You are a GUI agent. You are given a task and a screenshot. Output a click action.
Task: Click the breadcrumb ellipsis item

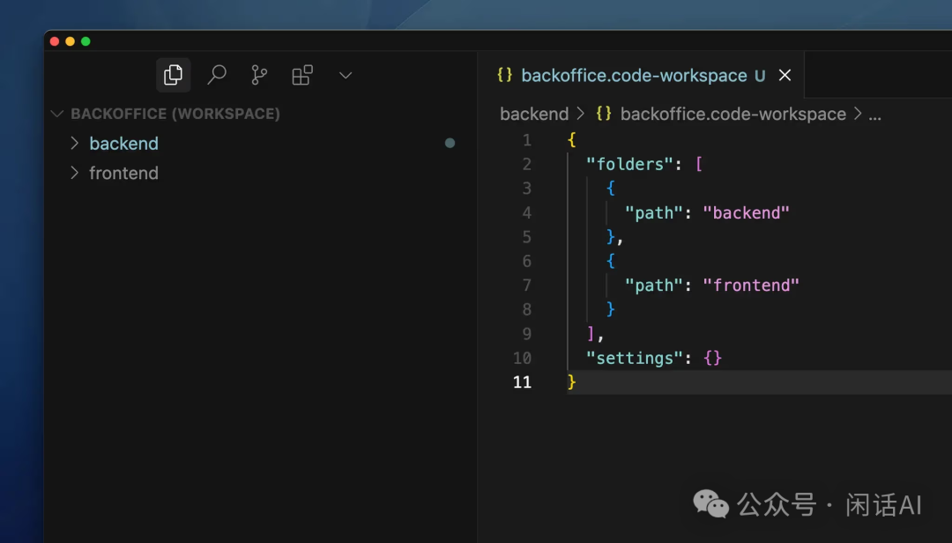tap(874, 115)
